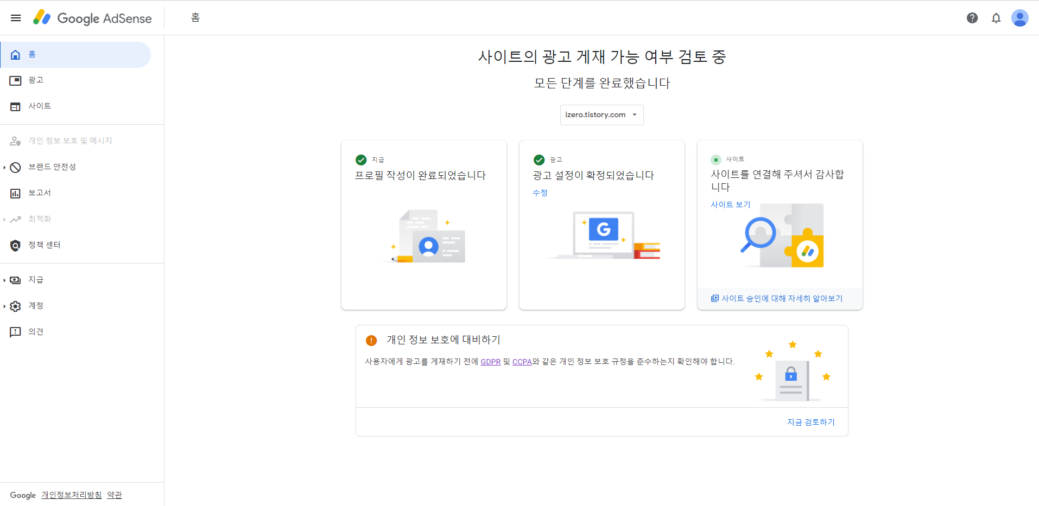Open the hamburger main menu
This screenshot has width=1039, height=506.
pos(16,18)
